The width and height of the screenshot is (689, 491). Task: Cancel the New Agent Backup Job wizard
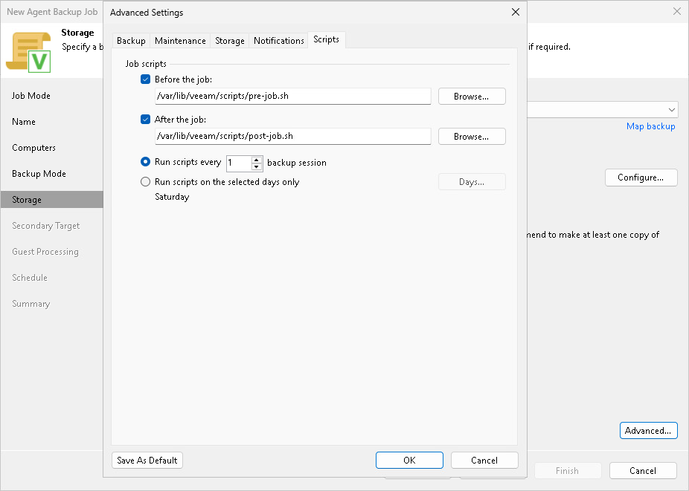click(x=643, y=471)
